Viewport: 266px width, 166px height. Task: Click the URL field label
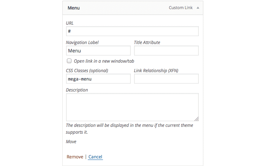click(70, 23)
